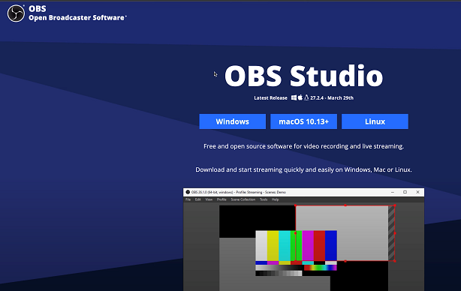Click the Open Broadcaster Software header link
The width and height of the screenshot is (461, 291).
[x=77, y=17]
